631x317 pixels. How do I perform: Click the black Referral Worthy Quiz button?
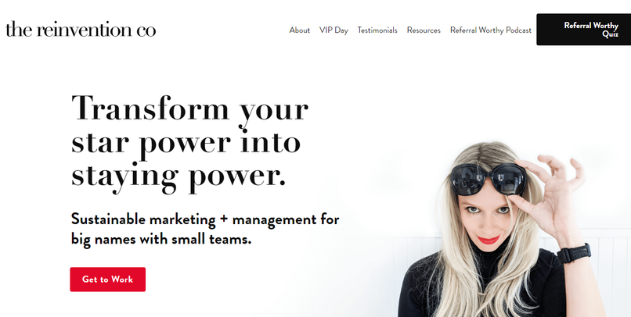click(583, 30)
